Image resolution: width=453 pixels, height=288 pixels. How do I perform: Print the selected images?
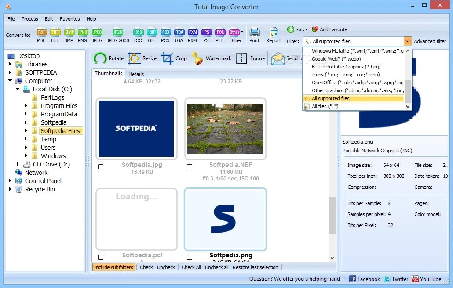(x=254, y=35)
